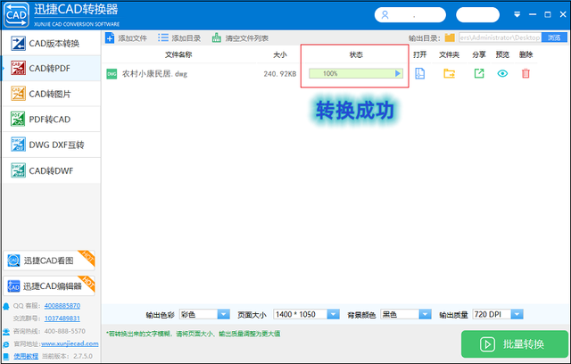Open the PDF转CAD conversion tab
This screenshot has width=571, height=364.
coord(51,120)
